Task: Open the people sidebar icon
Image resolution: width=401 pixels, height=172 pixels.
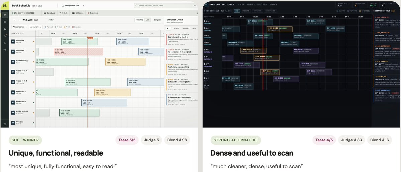Action: [x=5, y=50]
